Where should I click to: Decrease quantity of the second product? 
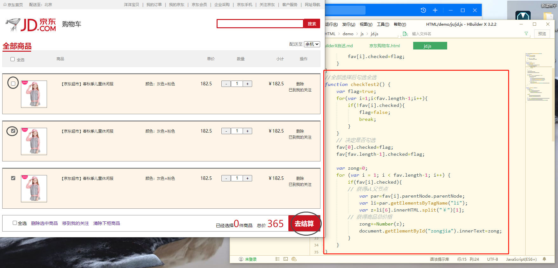pos(226,131)
